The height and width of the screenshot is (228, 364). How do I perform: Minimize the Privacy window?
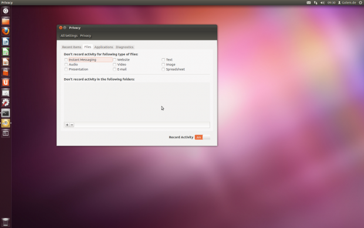(x=65, y=28)
